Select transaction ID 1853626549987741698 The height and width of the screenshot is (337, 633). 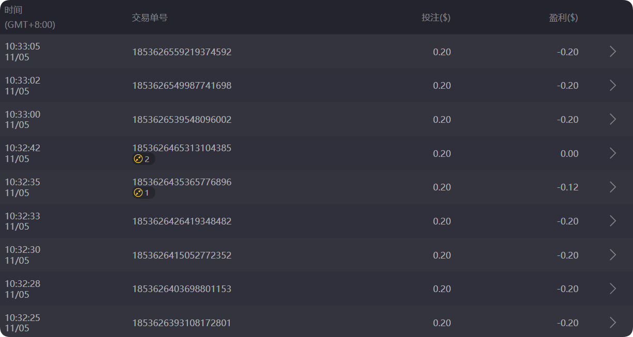[x=182, y=86]
